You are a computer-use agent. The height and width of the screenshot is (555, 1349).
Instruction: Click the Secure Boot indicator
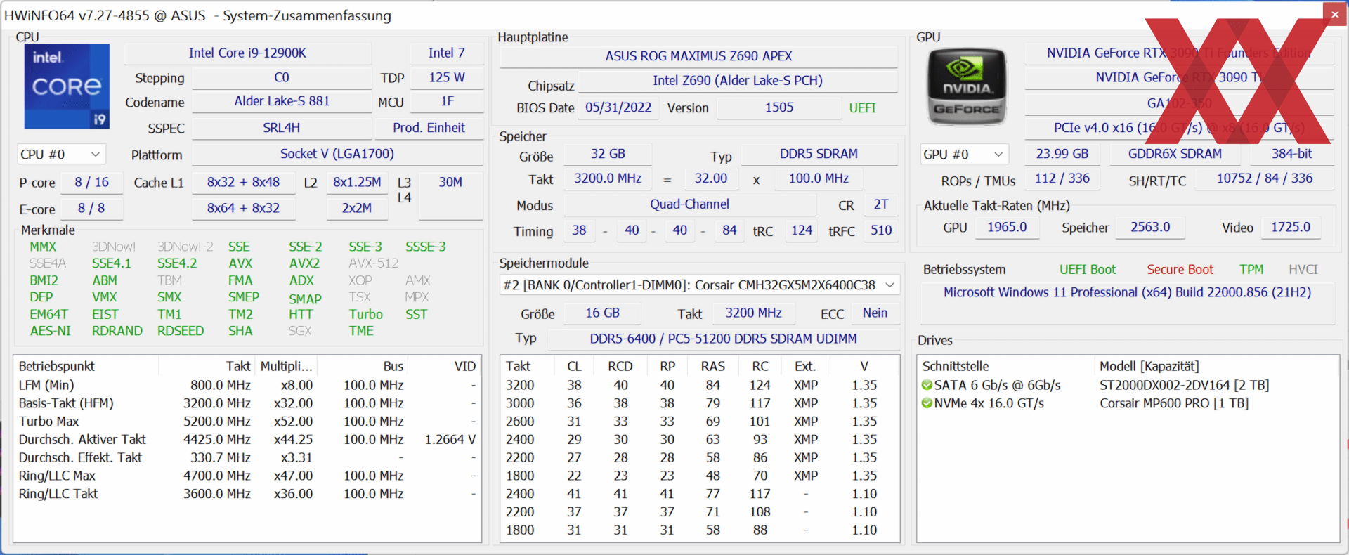pyautogui.click(x=1180, y=270)
